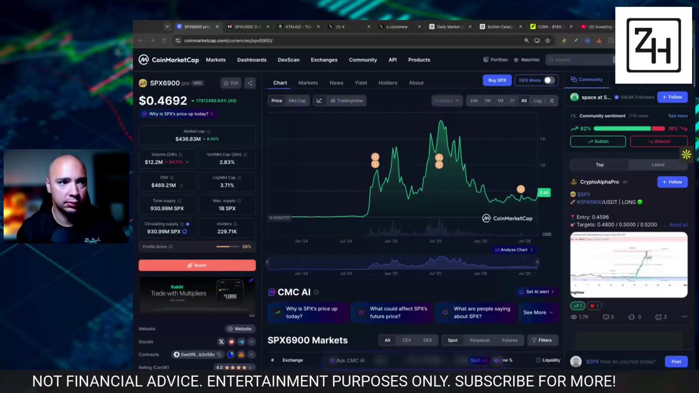Expand the Contracts more chevron
The image size is (699, 393).
(251, 354)
